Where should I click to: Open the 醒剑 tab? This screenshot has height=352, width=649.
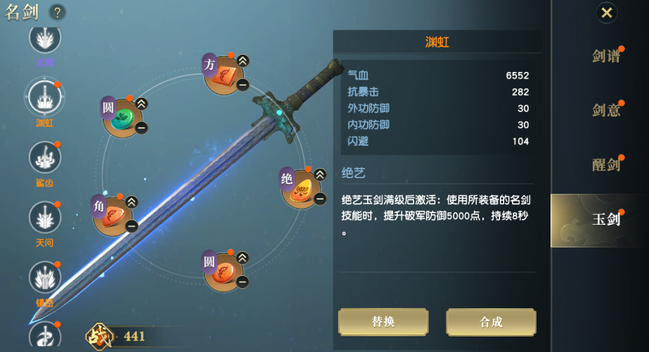606,165
